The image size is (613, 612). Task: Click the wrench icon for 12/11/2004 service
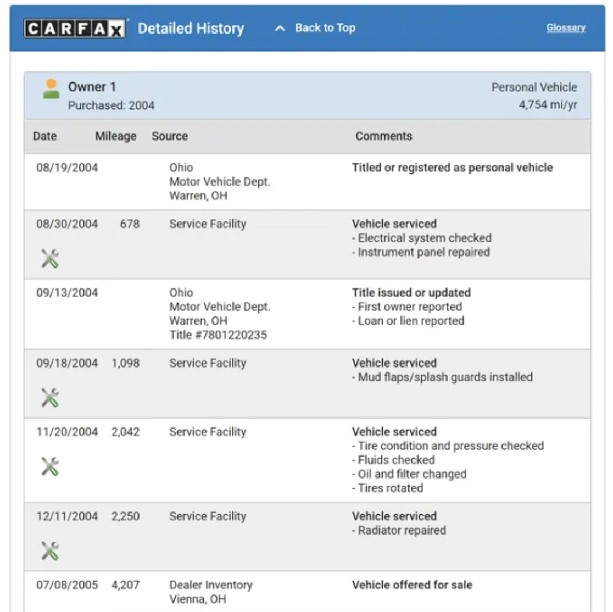click(50, 551)
